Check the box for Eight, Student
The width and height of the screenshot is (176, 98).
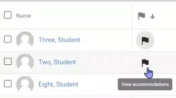pyautogui.click(x=8, y=84)
